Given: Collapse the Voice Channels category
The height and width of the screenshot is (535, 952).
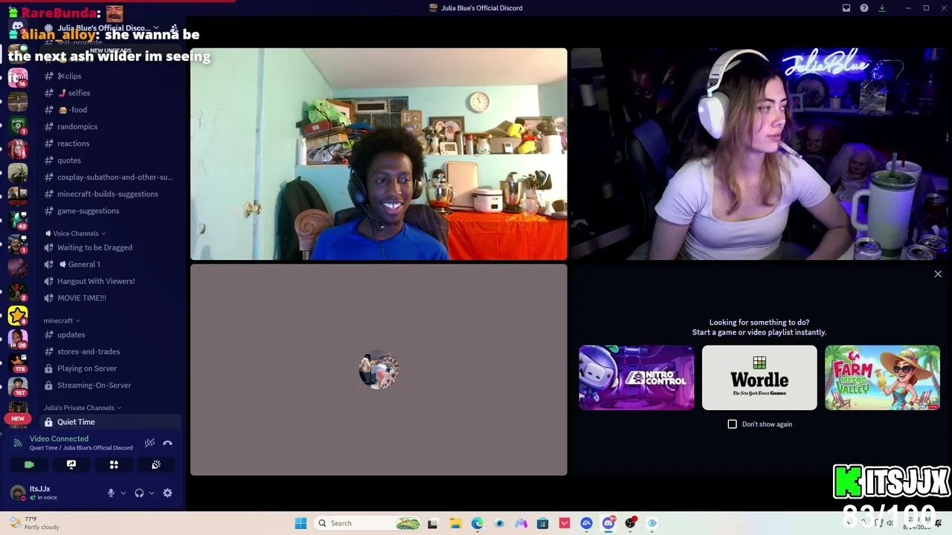Looking at the screenshot, I should [74, 233].
